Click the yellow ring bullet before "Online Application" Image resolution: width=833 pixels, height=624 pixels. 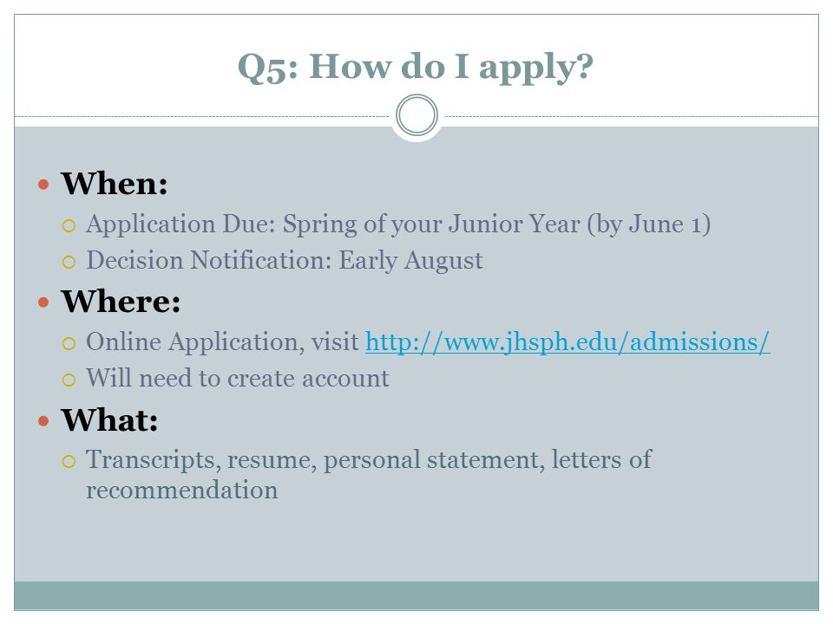[69, 344]
